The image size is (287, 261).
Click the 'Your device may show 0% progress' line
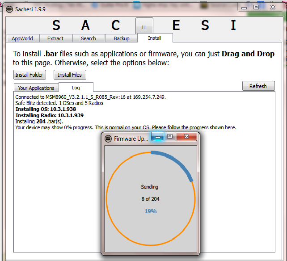coord(126,127)
